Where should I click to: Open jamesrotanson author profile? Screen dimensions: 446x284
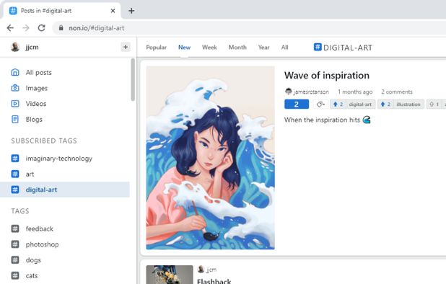[x=311, y=92]
